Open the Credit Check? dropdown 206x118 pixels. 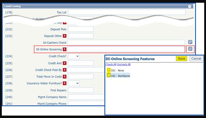74,56
